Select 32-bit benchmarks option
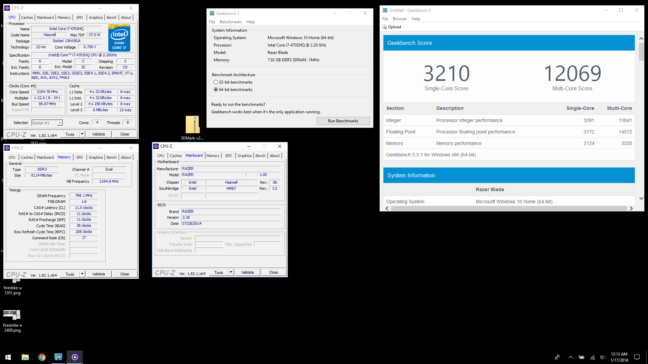This screenshot has height=364, width=648. [216, 82]
